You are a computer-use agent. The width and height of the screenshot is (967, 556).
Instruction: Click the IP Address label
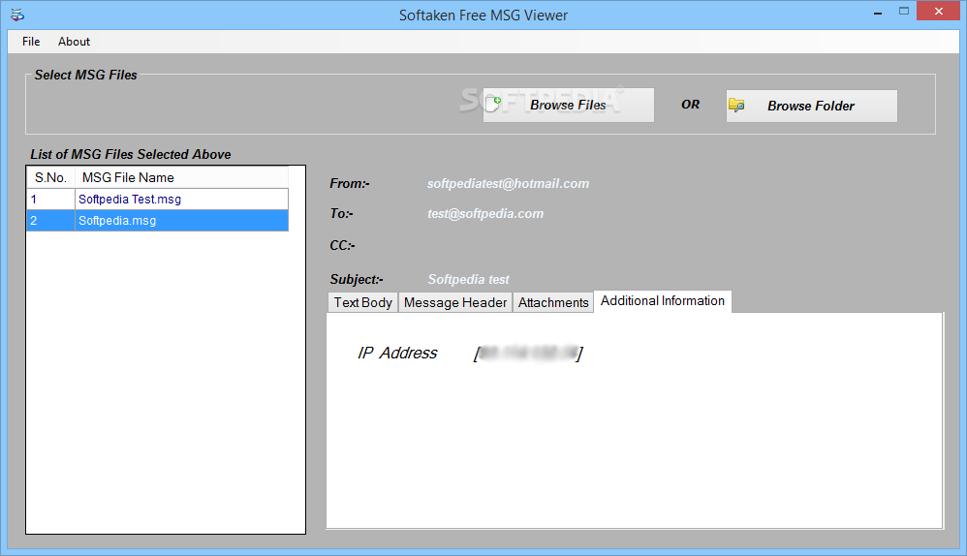pos(397,354)
